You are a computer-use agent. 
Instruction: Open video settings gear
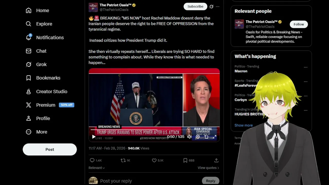(x=198, y=137)
